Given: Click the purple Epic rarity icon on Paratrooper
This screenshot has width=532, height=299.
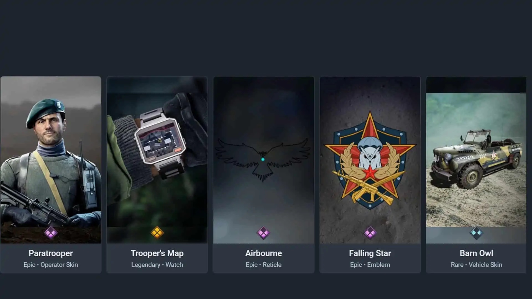Looking at the screenshot, I should click(x=51, y=233).
